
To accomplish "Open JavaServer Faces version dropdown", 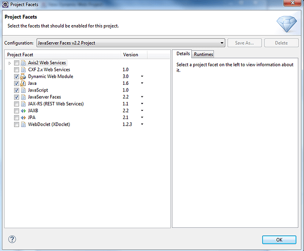I will 142,97.
